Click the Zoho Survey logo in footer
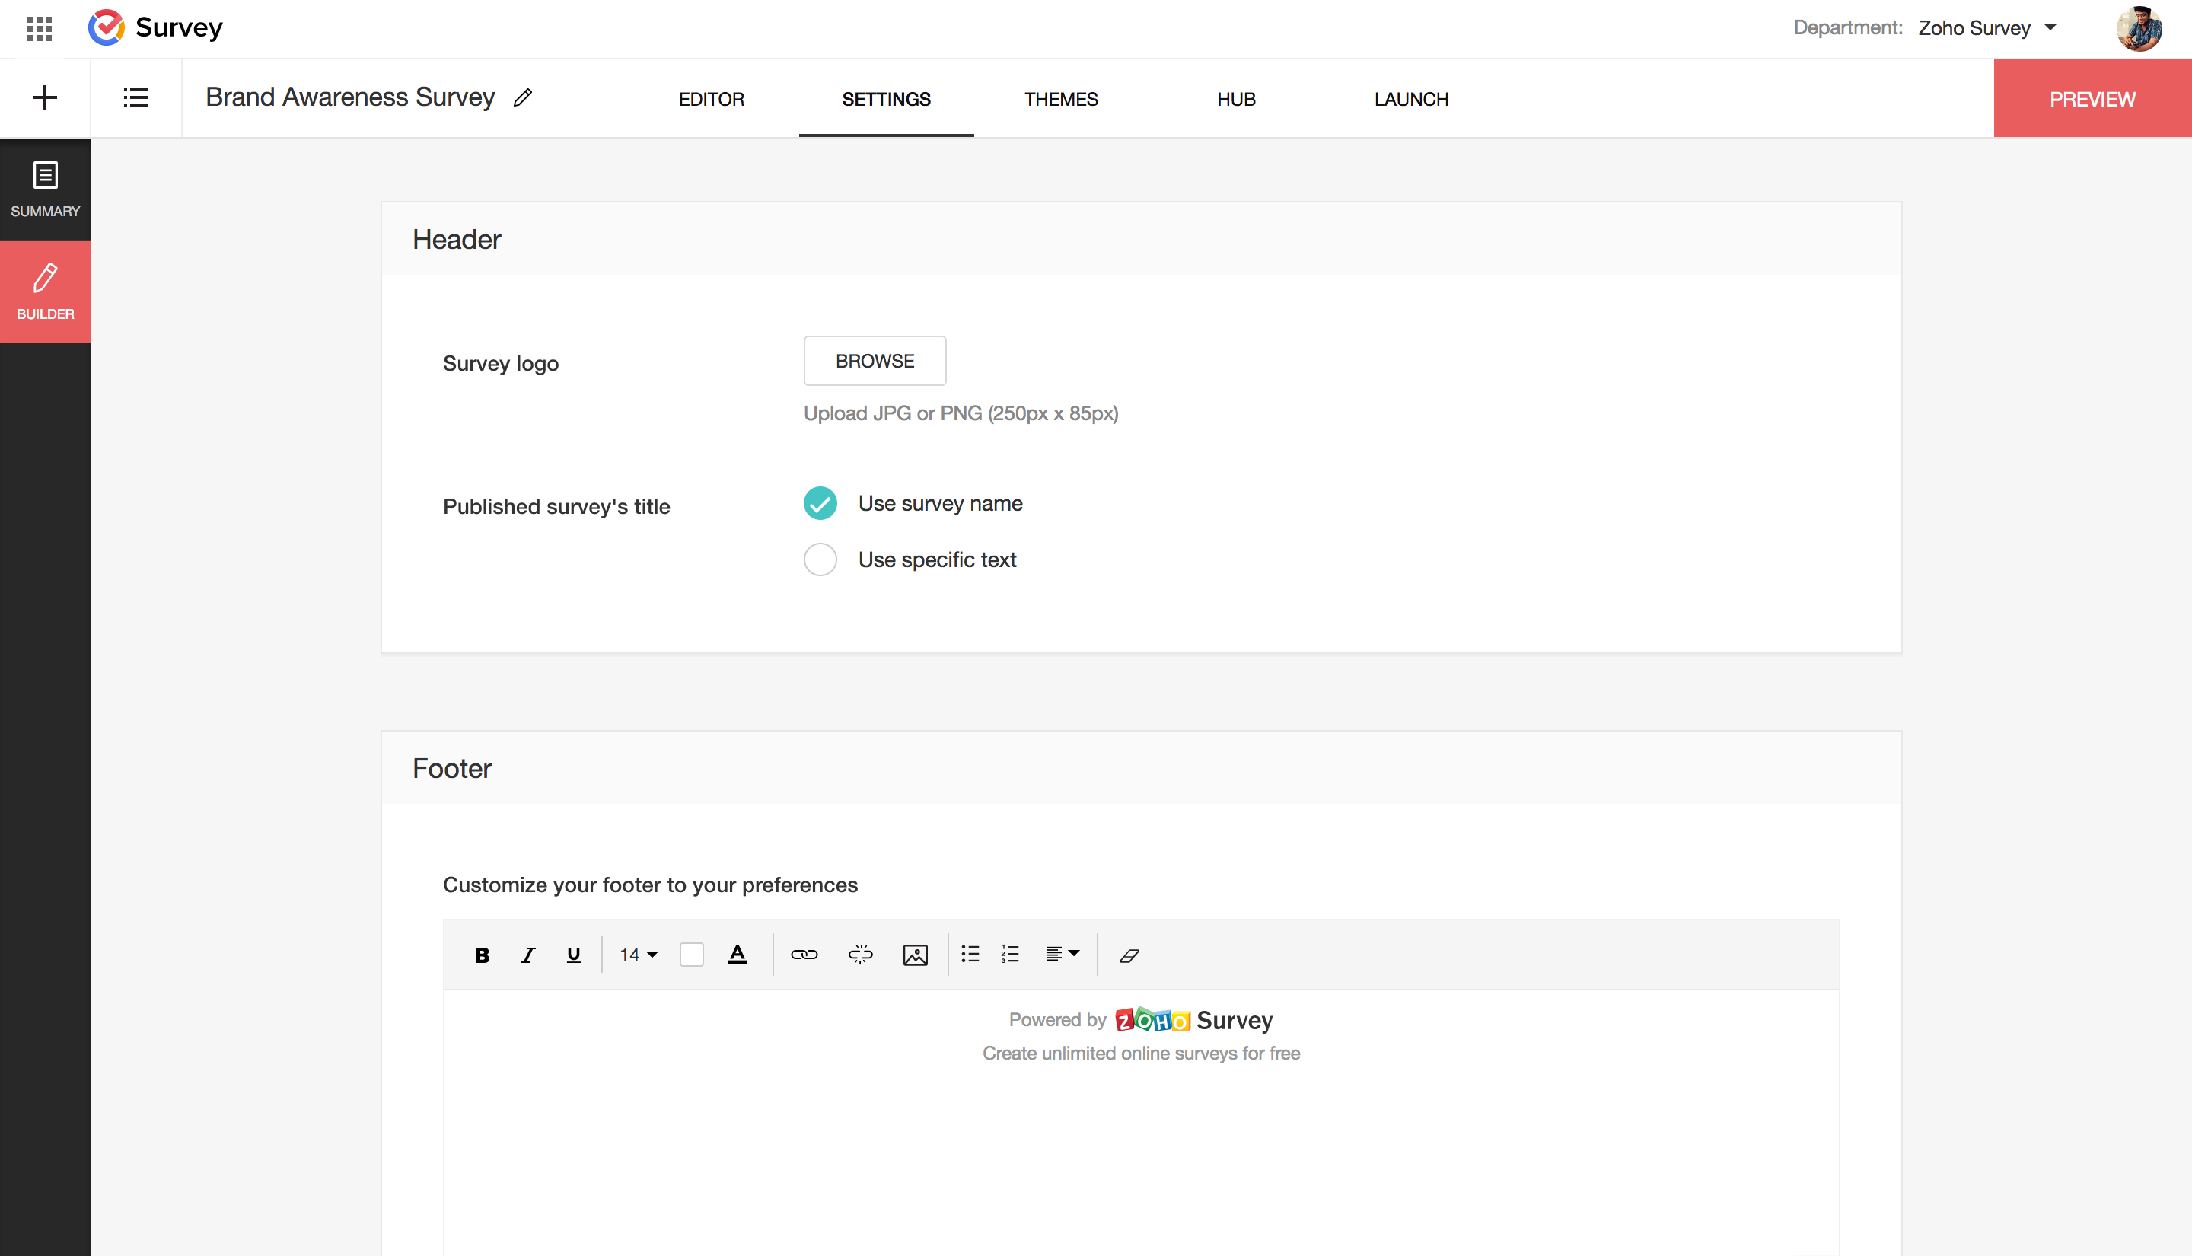The height and width of the screenshot is (1256, 2192). tap(1193, 1021)
